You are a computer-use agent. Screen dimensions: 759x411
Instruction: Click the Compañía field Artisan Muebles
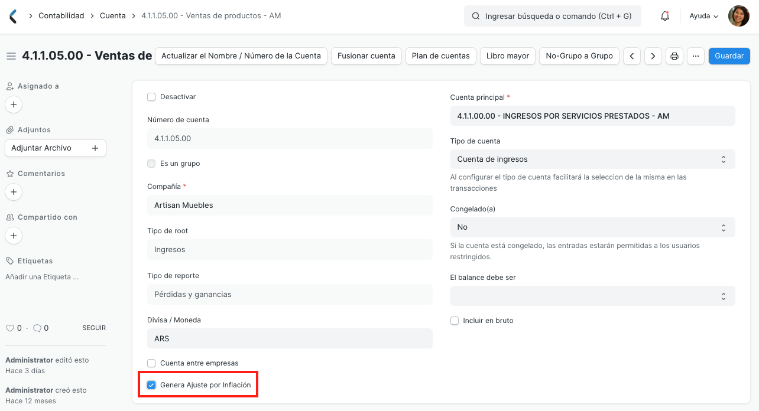click(x=290, y=206)
